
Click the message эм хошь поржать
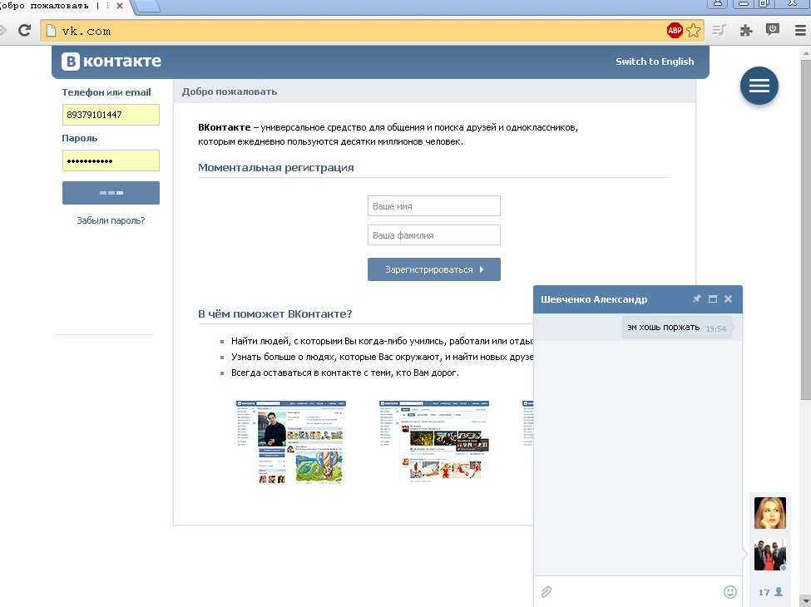click(x=676, y=328)
